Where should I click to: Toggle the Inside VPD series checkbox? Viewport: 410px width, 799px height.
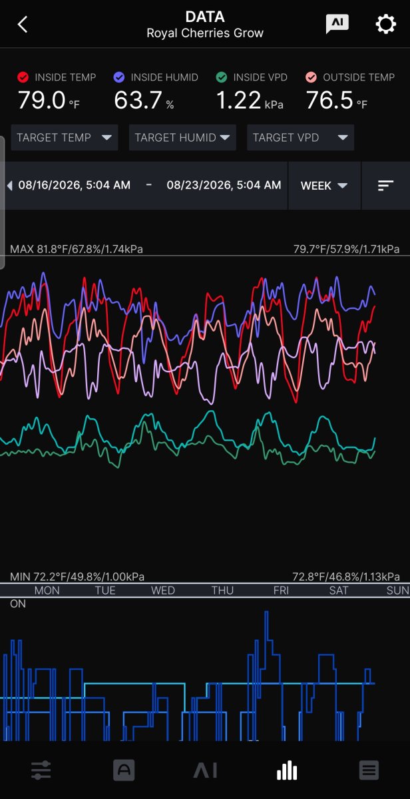click(222, 77)
